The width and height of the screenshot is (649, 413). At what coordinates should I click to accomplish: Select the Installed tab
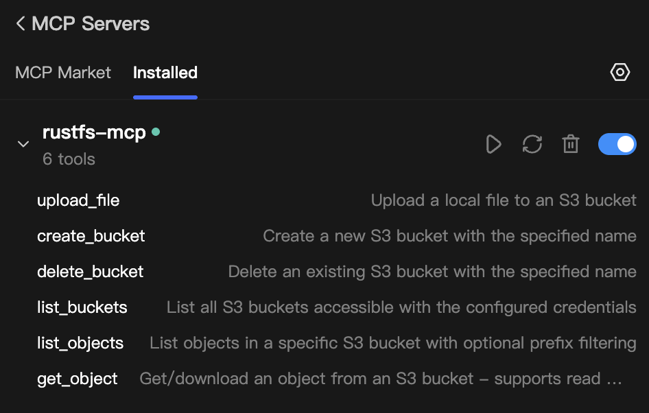[165, 72]
